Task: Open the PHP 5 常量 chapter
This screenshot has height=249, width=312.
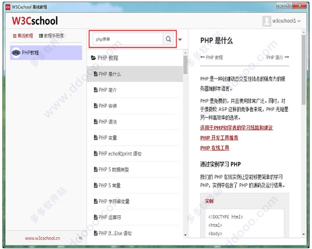Action: [135, 186]
